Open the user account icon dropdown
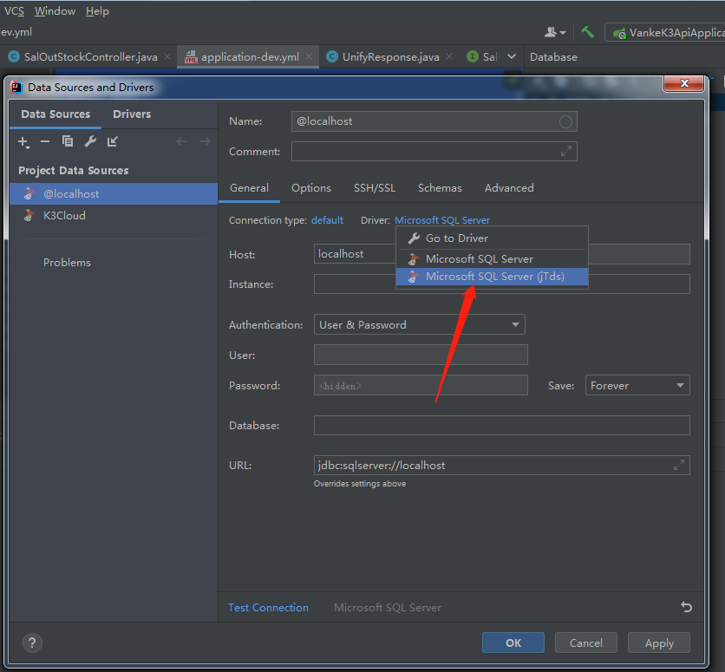 coord(555,32)
